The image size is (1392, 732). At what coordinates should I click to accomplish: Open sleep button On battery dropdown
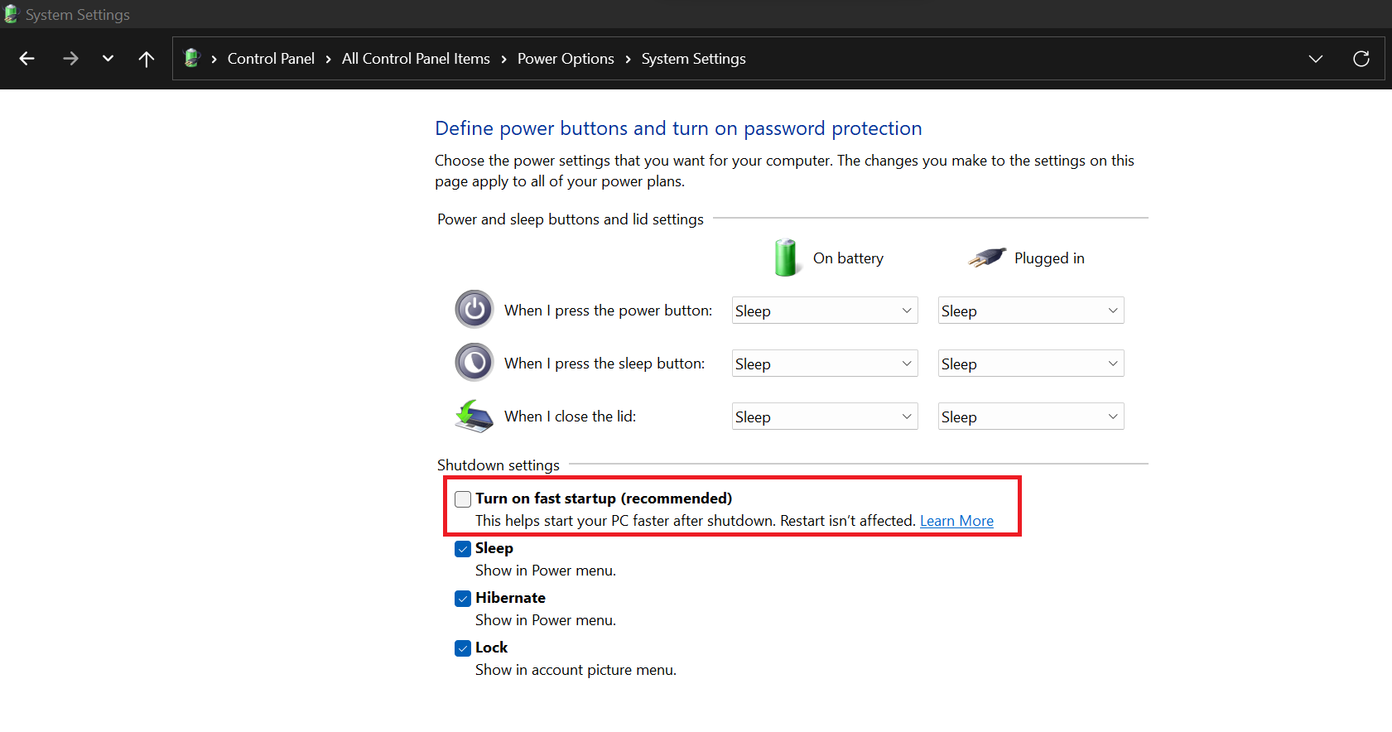[x=825, y=364]
